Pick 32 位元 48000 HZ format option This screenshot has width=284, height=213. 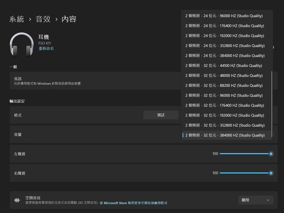pyautogui.click(x=224, y=76)
